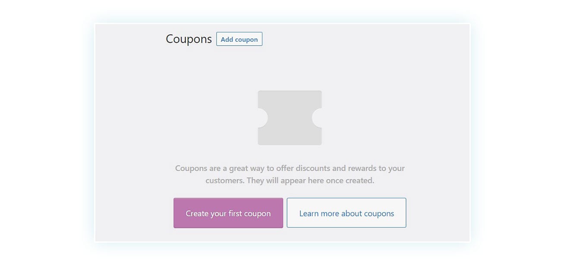Click the purple Create your first coupon button
This screenshot has width=561, height=269.
tap(228, 213)
